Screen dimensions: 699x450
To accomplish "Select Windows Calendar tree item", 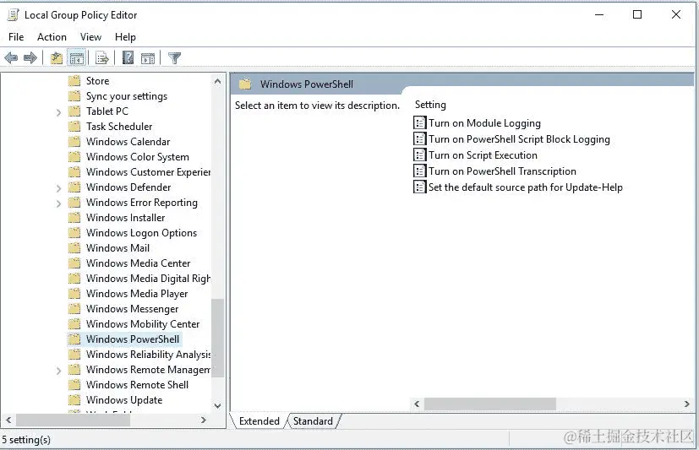I will coord(128,142).
